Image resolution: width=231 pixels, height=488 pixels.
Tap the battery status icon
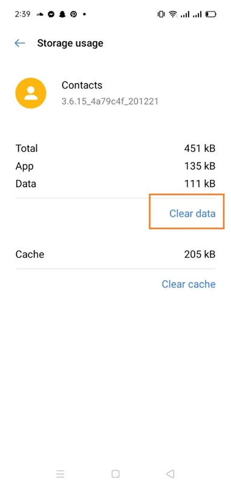[x=210, y=15]
